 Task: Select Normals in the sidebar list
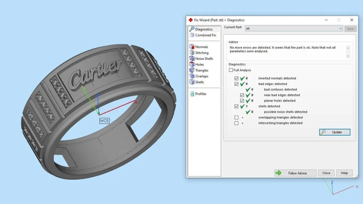coord(201,47)
